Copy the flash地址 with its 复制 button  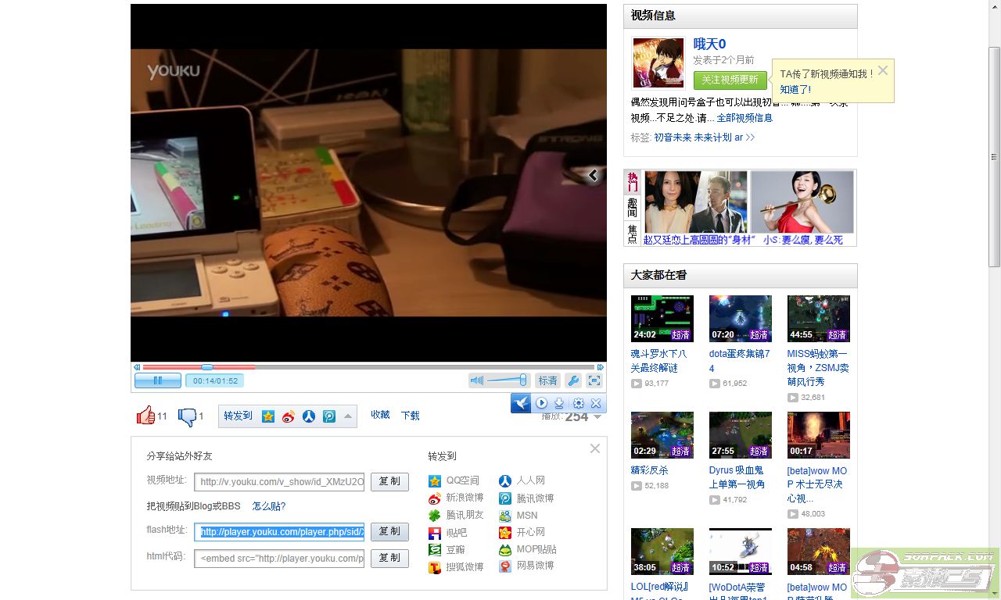point(389,531)
